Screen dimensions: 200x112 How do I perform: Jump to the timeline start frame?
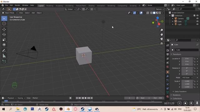coord(77,98)
